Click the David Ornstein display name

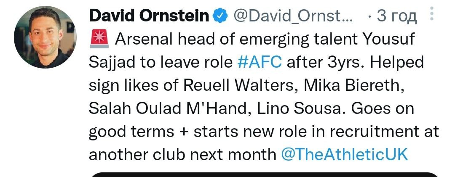(x=149, y=16)
